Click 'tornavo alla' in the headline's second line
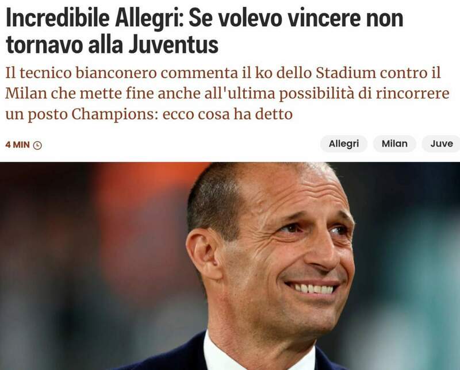This screenshot has width=460, height=370. point(64,45)
